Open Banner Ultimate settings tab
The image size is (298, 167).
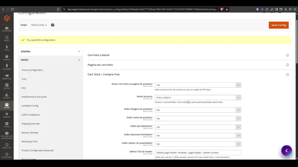30,133
